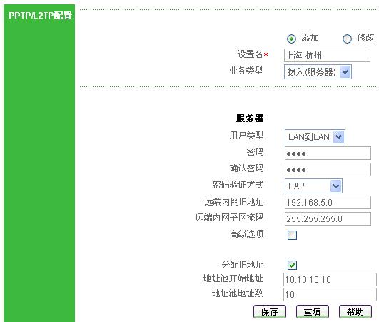Image resolution: width=379 pixels, height=322 pixels.
Task: Select the 添加 radio button
Action: pos(291,39)
